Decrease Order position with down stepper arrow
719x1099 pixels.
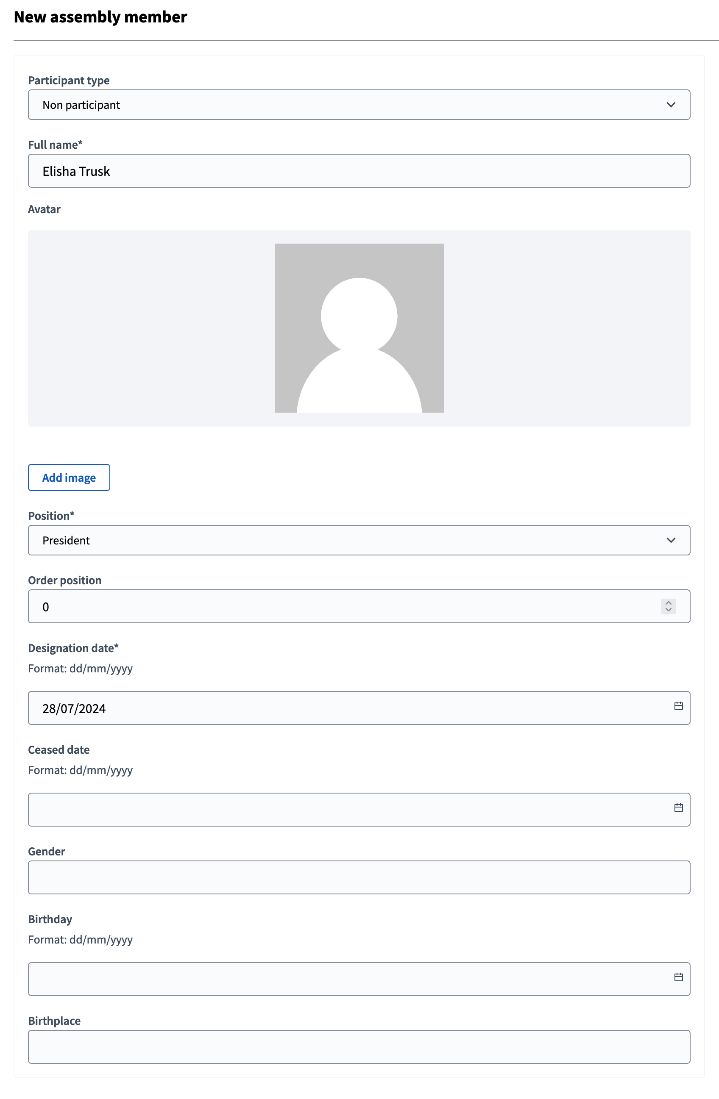668,610
